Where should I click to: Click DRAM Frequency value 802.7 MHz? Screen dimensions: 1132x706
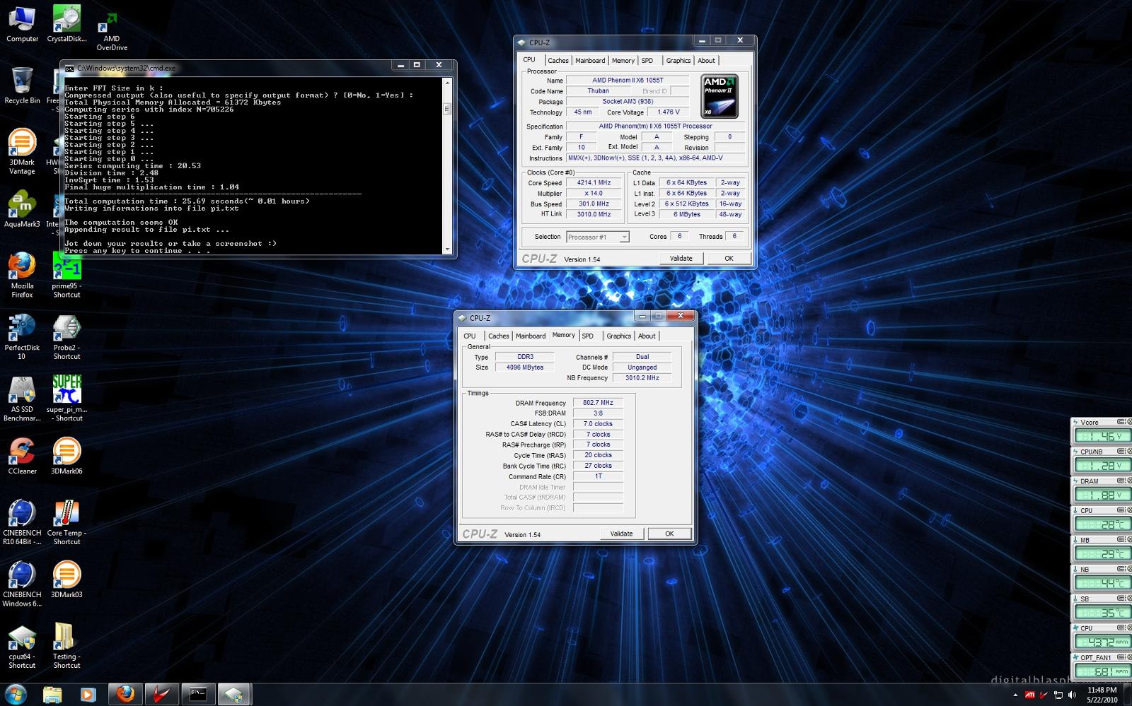(598, 403)
